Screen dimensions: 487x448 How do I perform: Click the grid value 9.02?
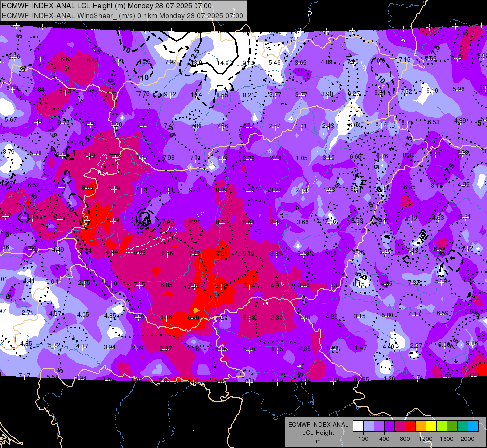click(221, 285)
